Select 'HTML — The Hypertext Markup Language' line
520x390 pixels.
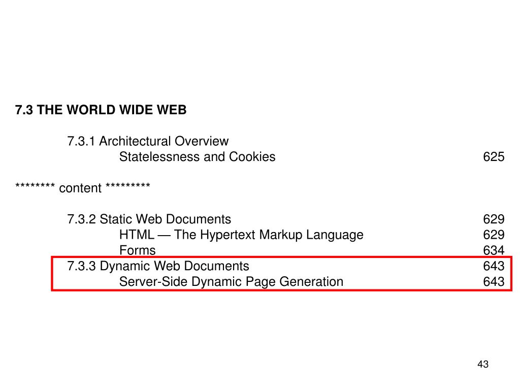tap(241, 235)
